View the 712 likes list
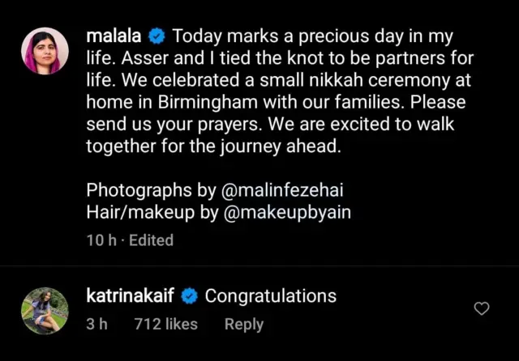Screen dimensions: 519x361 (x=165, y=324)
